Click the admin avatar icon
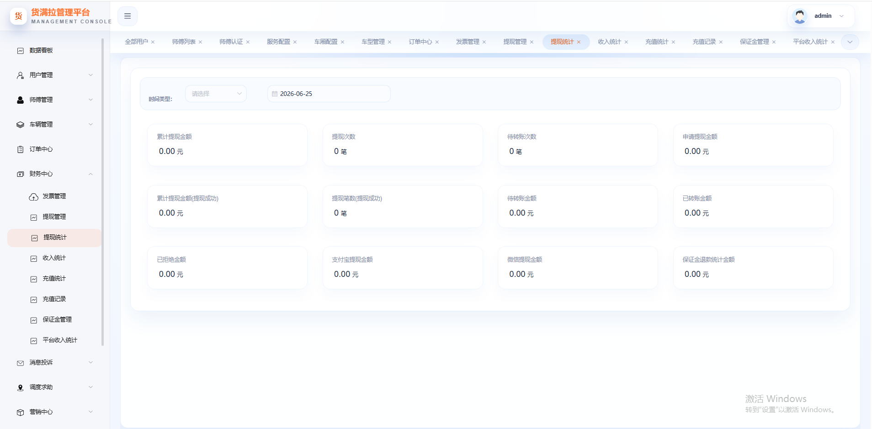The image size is (872, 429). tap(800, 16)
